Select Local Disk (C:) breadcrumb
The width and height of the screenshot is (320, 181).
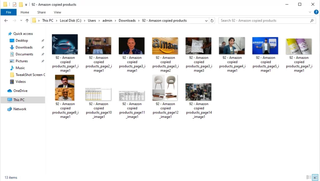tap(70, 21)
